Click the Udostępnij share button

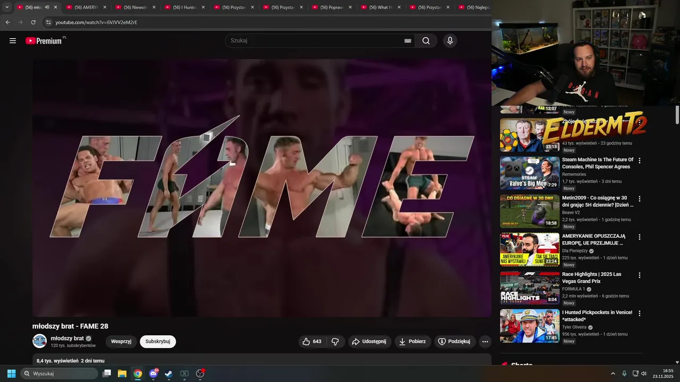[370, 342]
